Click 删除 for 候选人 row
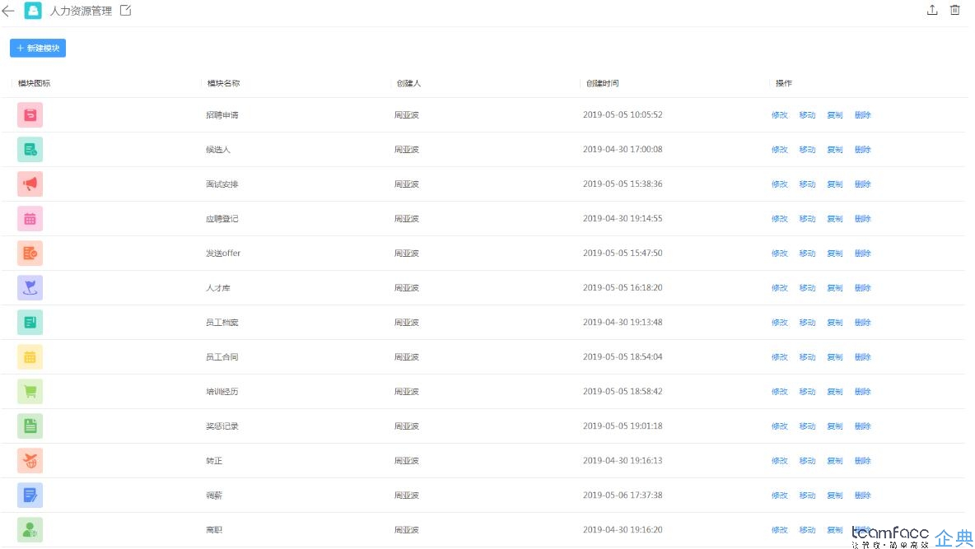 (863, 150)
